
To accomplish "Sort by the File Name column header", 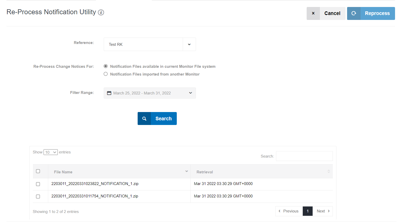I will pos(119,171).
